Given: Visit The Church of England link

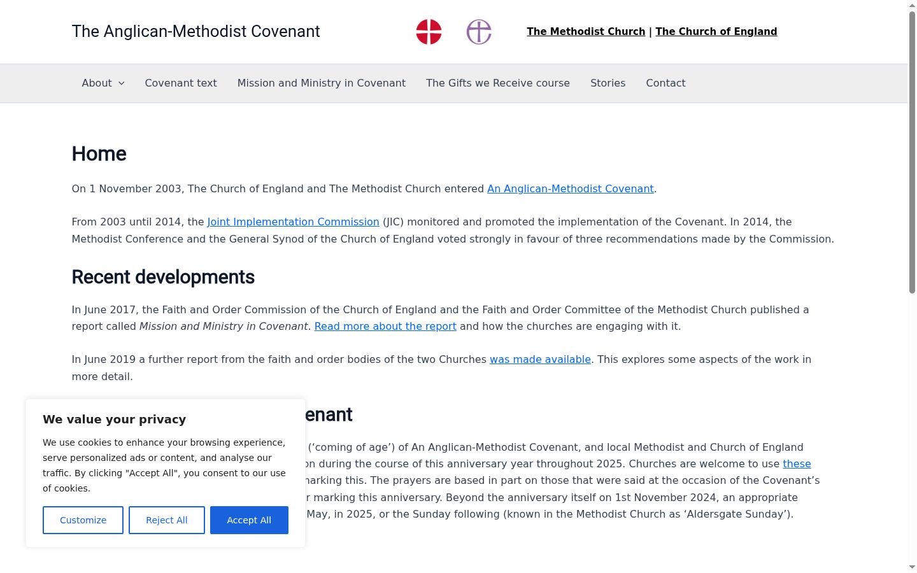Looking at the screenshot, I should coord(716,32).
